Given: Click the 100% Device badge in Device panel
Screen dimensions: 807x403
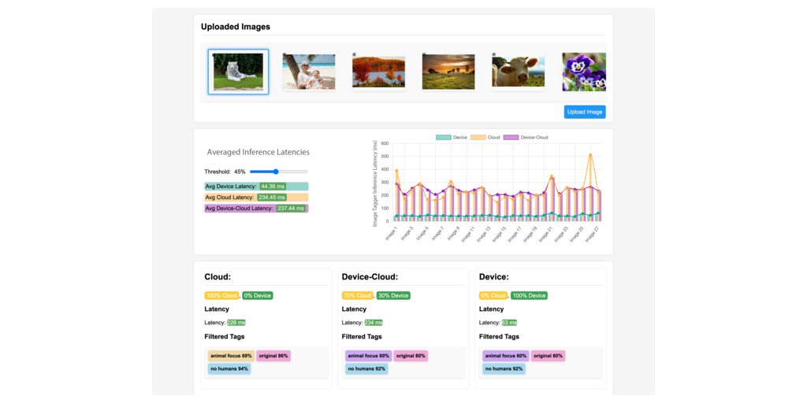Looking at the screenshot, I should [530, 295].
